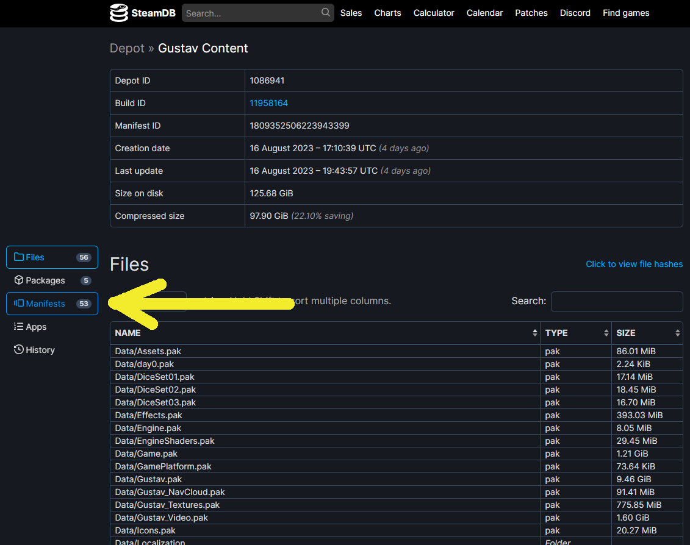Select Data/Gustav_NavCloud.pak file name

[170, 492]
